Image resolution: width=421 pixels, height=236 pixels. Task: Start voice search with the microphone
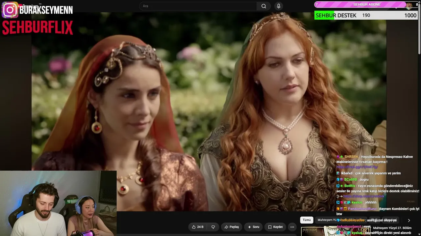coord(279,6)
